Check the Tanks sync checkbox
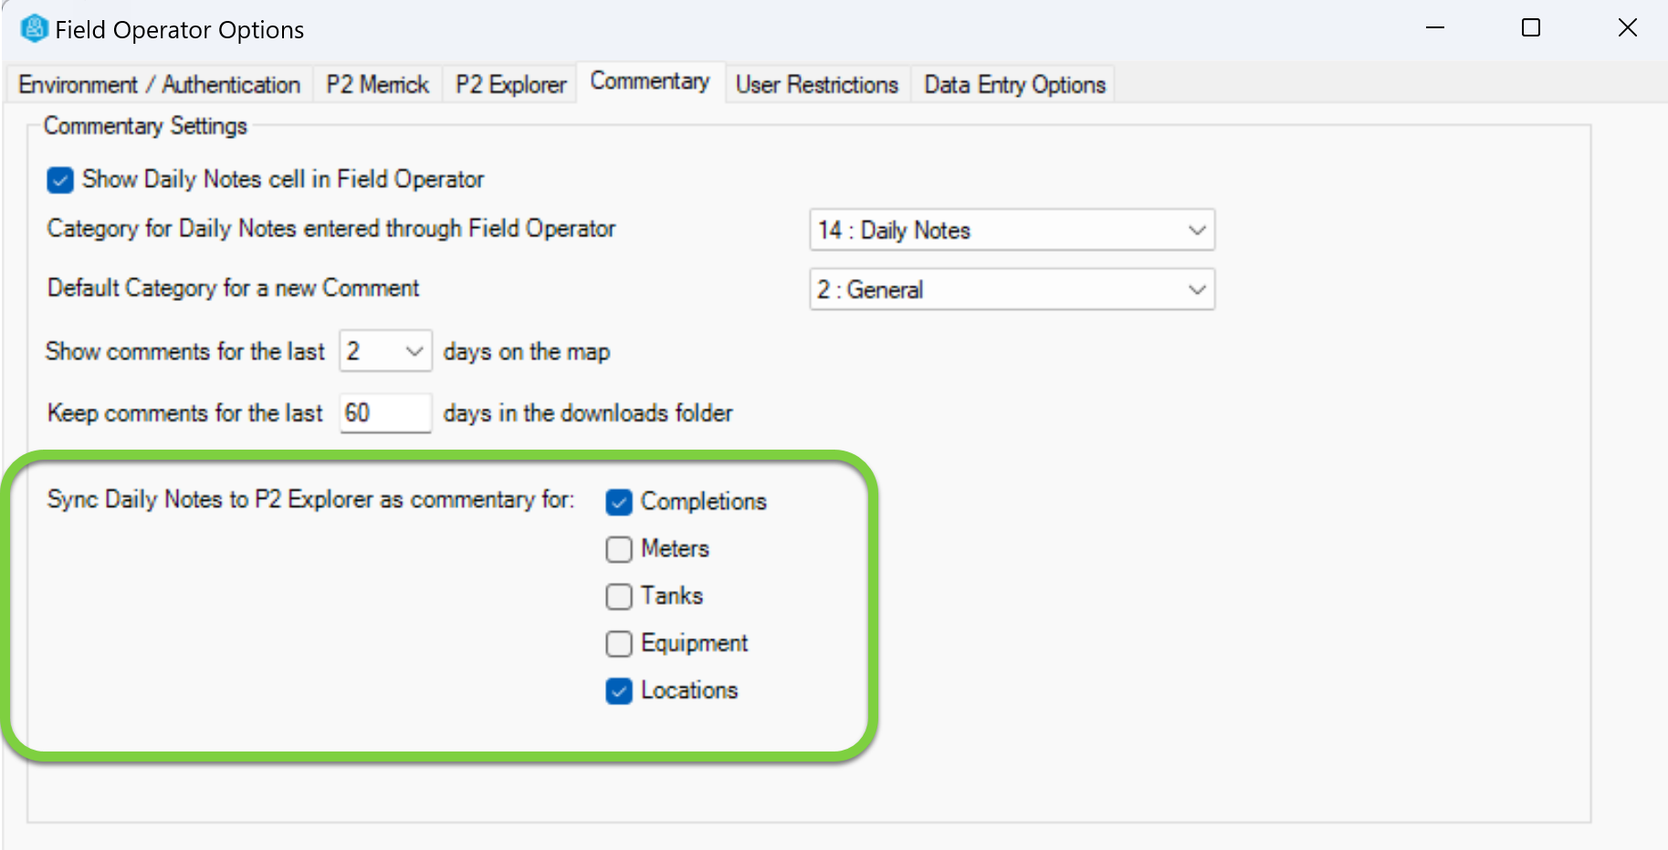 coord(619,596)
